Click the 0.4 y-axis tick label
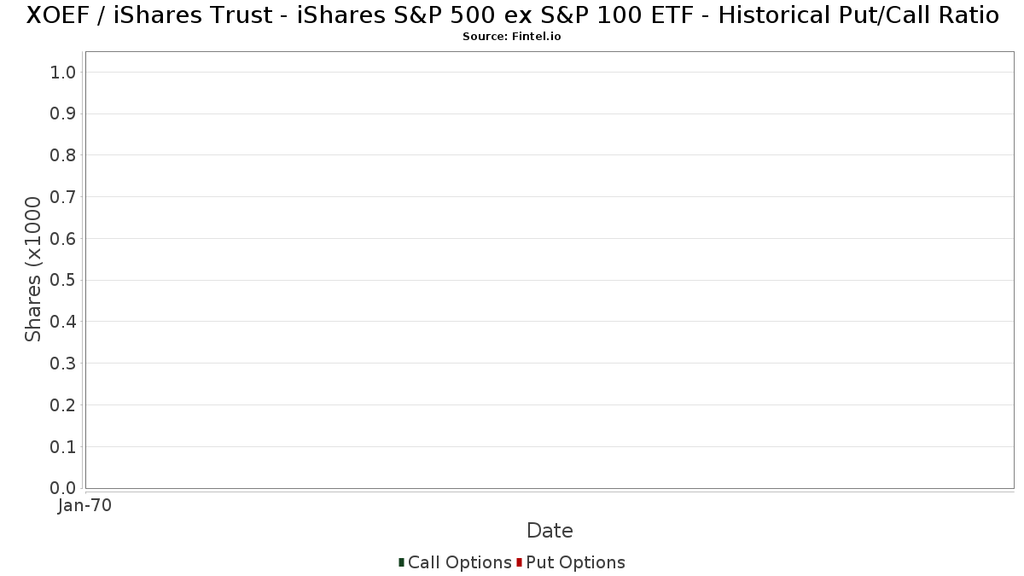Image resolution: width=1024 pixels, height=576 pixels. point(64,322)
